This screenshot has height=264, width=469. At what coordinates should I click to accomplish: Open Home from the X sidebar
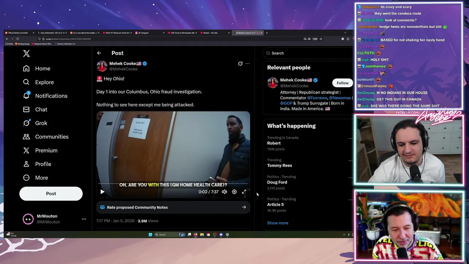tap(37, 69)
